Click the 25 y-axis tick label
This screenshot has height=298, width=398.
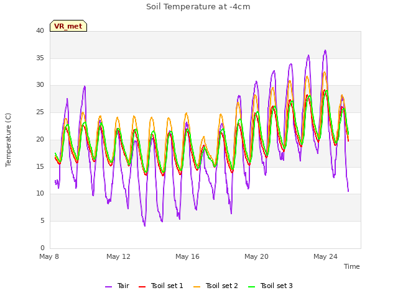(40, 112)
